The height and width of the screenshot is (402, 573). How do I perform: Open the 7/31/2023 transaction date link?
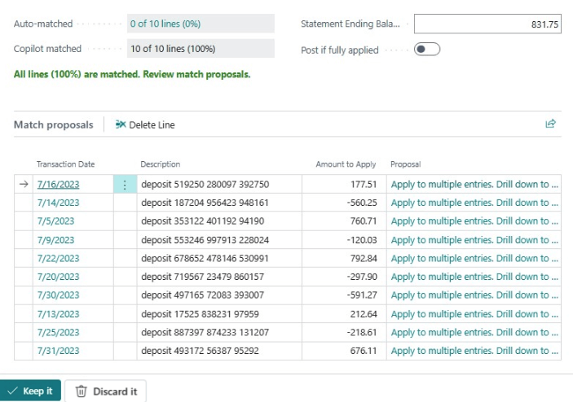click(x=58, y=351)
